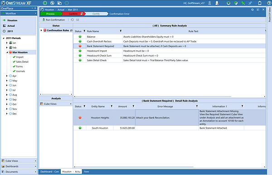Click the Detail grid horizontal scrollbar
Viewport: 272px width, 175px height.
(135, 167)
